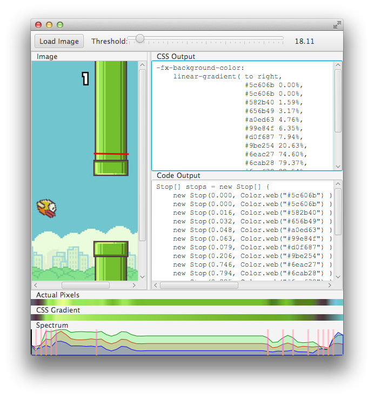Click the Stop(0.063, #99e84f) code line

(x=252, y=238)
